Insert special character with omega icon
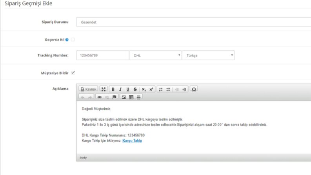The height and width of the screenshot is (175, 311). (194, 89)
